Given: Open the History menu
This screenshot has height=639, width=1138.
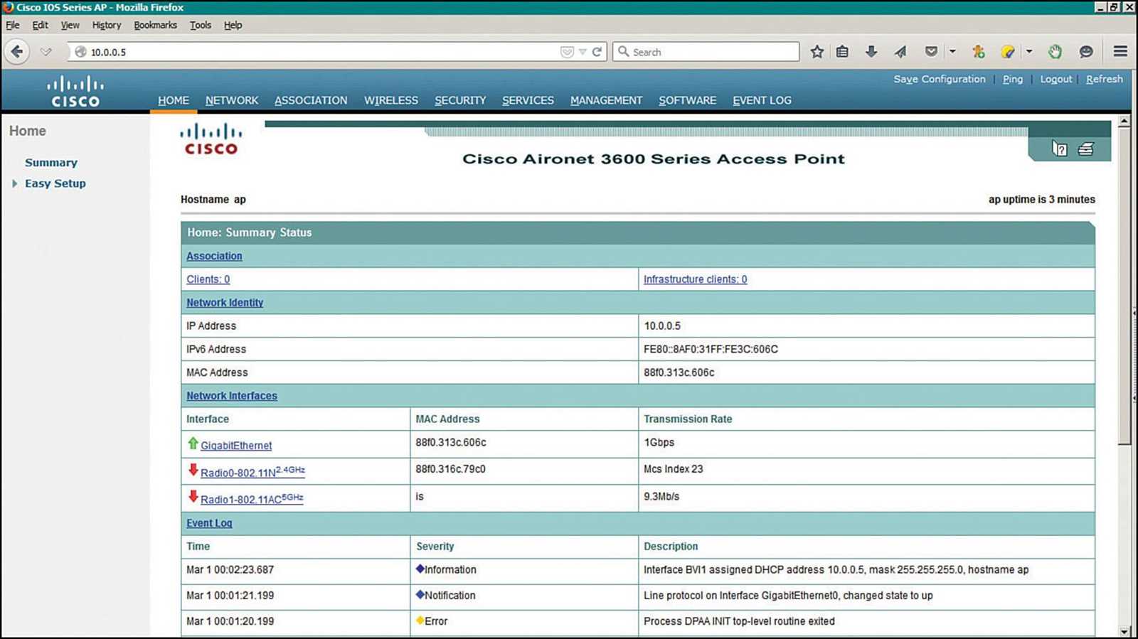Looking at the screenshot, I should tap(106, 25).
